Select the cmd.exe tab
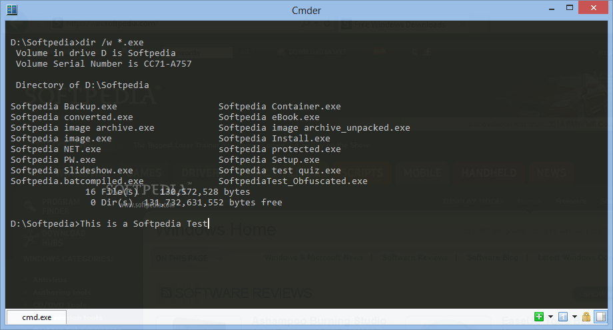Image resolution: width=613 pixels, height=330 pixels. pos(37,317)
